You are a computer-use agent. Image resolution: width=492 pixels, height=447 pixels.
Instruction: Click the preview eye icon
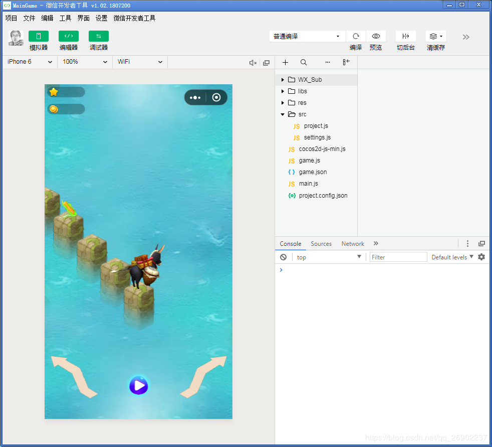(376, 36)
